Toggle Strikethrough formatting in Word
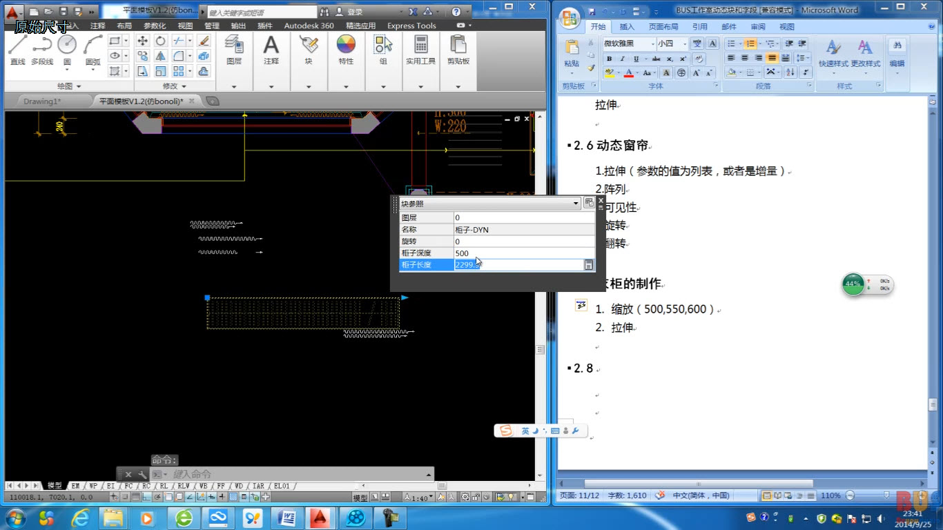Viewport: 943px width, 530px height. pos(656,59)
